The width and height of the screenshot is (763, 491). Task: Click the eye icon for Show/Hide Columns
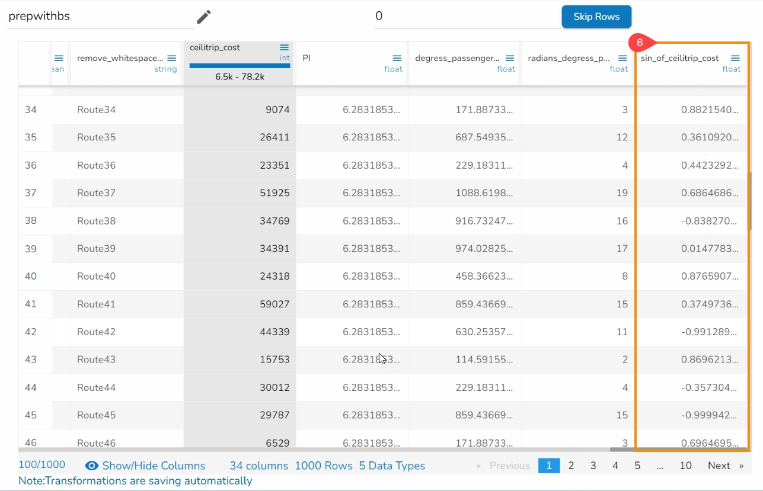click(91, 466)
